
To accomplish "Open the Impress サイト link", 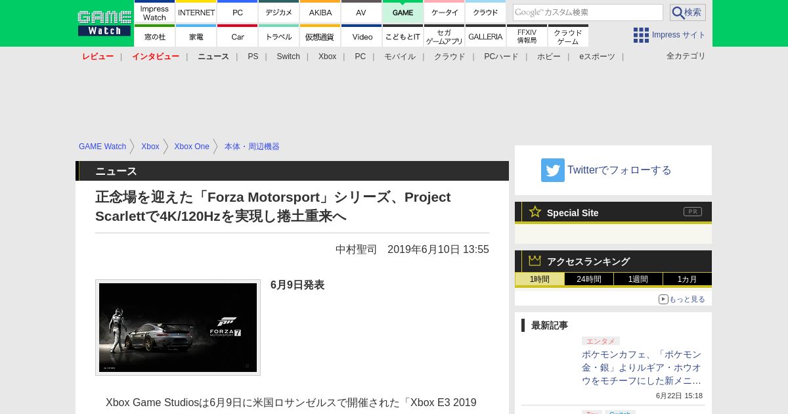I will (x=679, y=35).
